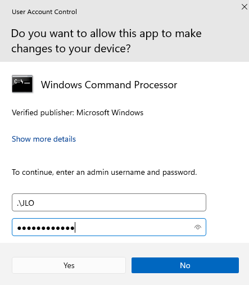
Task: Click the Verified publisher label
Action: pyautogui.click(x=43, y=113)
